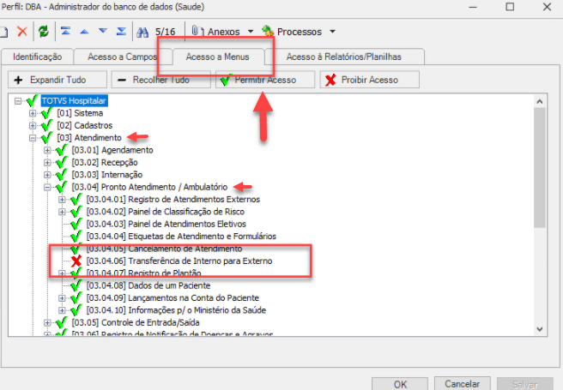Click green check beside [03.02] Recepção
The height and width of the screenshot is (390, 563).
62,162
